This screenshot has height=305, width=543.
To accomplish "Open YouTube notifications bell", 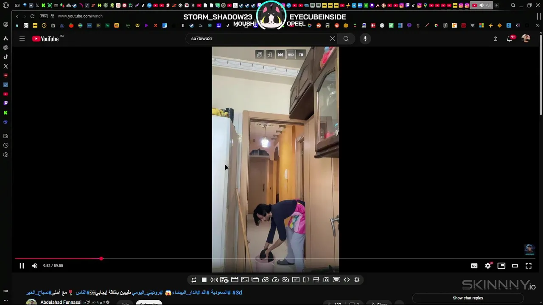I will [x=510, y=39].
